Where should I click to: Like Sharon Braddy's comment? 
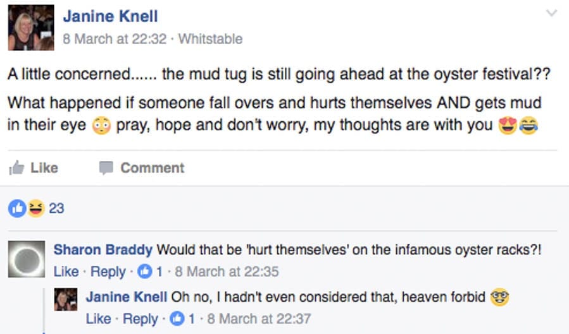tap(66, 272)
